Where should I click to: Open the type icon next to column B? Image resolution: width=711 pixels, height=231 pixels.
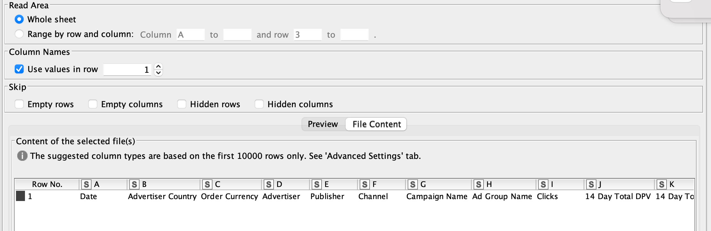(x=134, y=184)
